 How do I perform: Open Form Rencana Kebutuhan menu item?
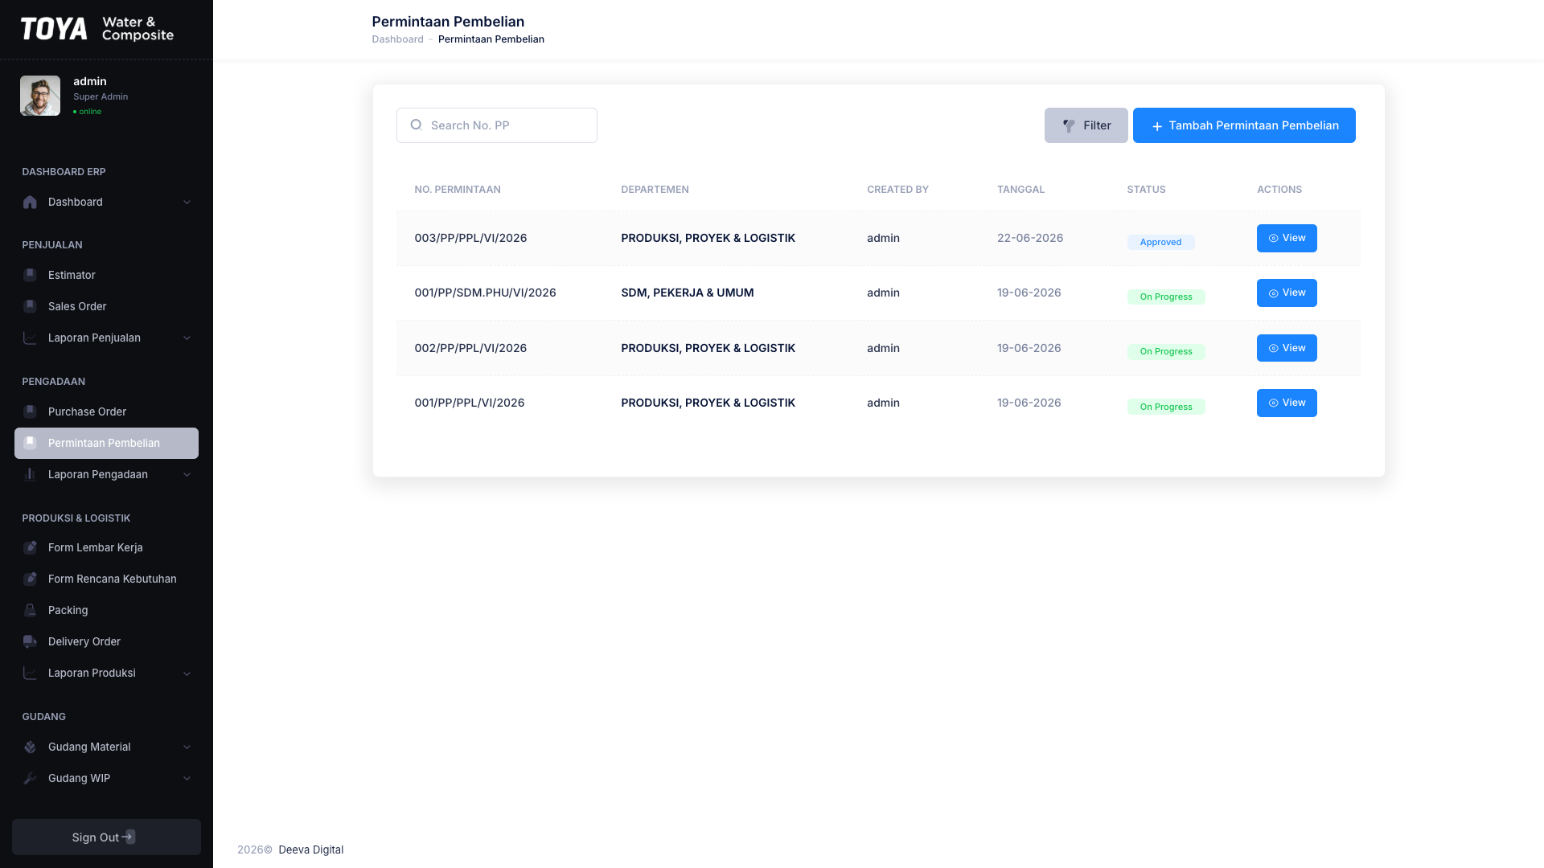tap(106, 579)
